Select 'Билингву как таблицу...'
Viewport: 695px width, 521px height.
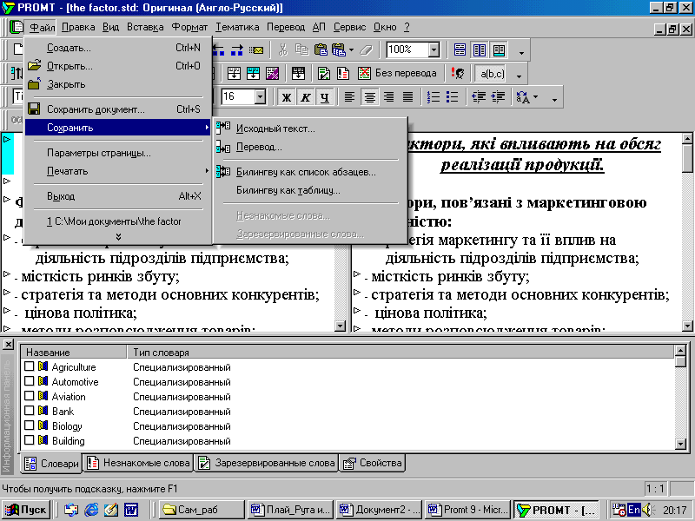[310, 190]
